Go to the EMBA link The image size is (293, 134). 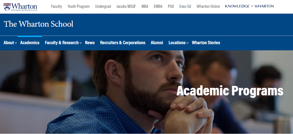point(158,6)
